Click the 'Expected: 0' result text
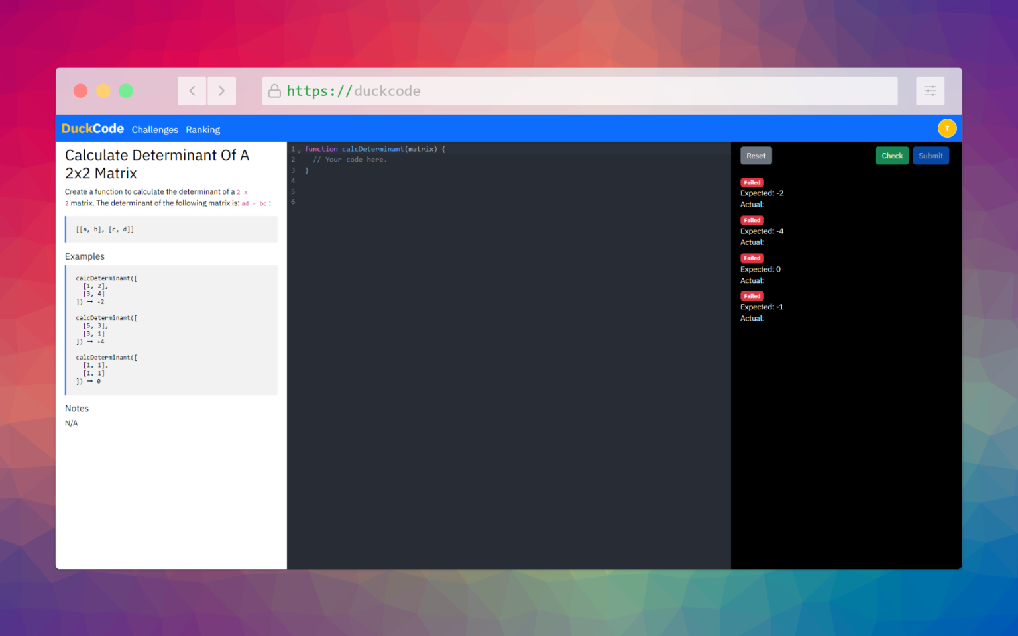1018x636 pixels. (760, 270)
